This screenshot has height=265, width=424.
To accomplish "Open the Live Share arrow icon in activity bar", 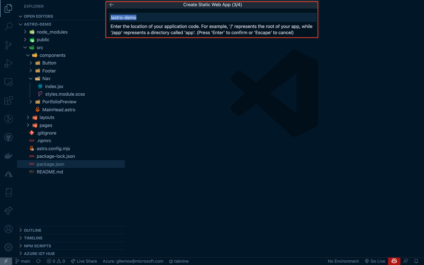I will [9, 210].
